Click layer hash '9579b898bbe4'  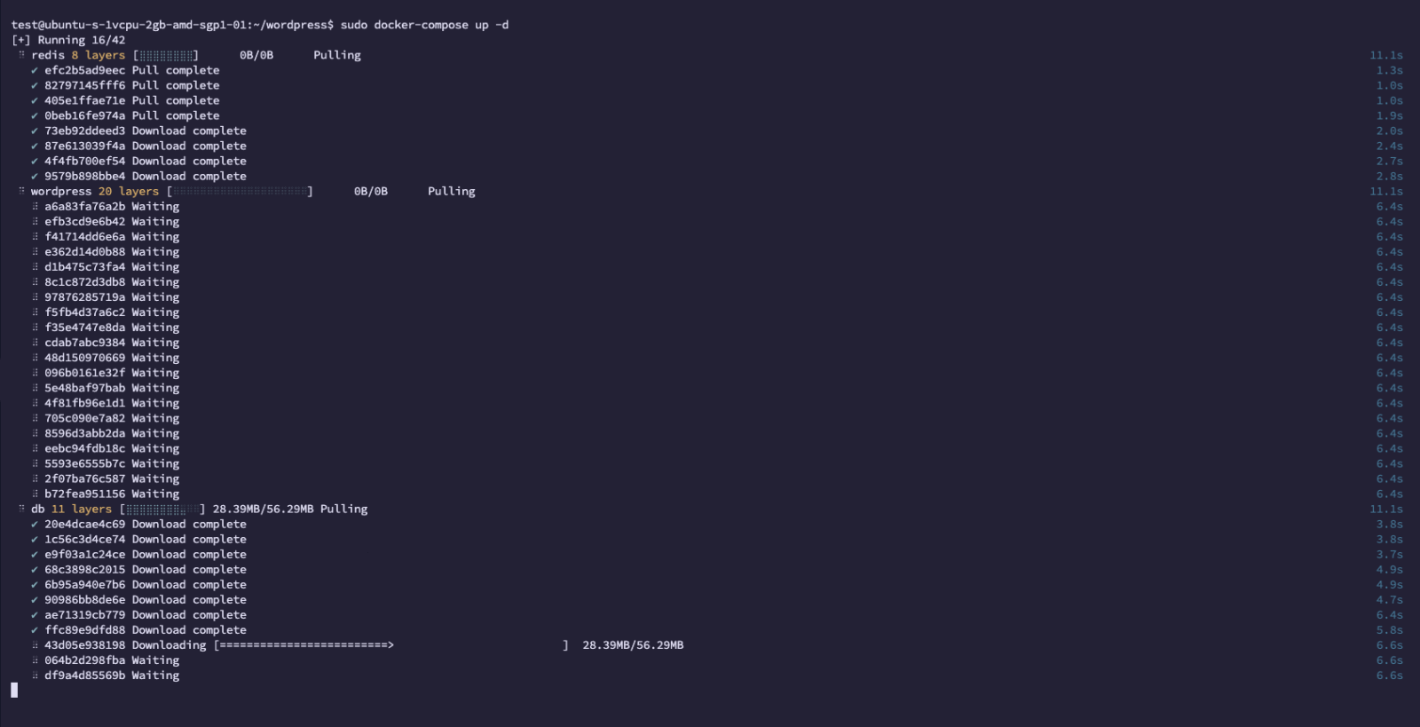point(85,176)
